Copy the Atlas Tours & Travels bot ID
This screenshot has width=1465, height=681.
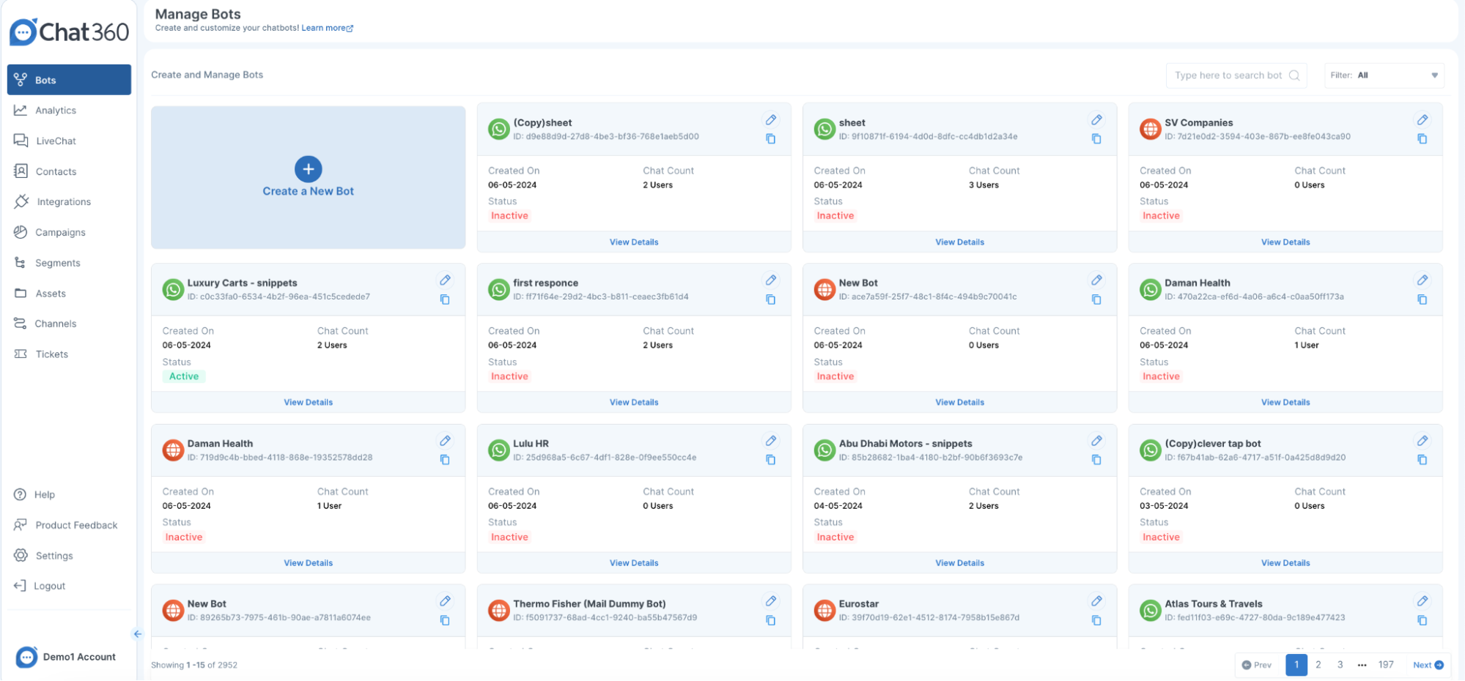tap(1422, 620)
